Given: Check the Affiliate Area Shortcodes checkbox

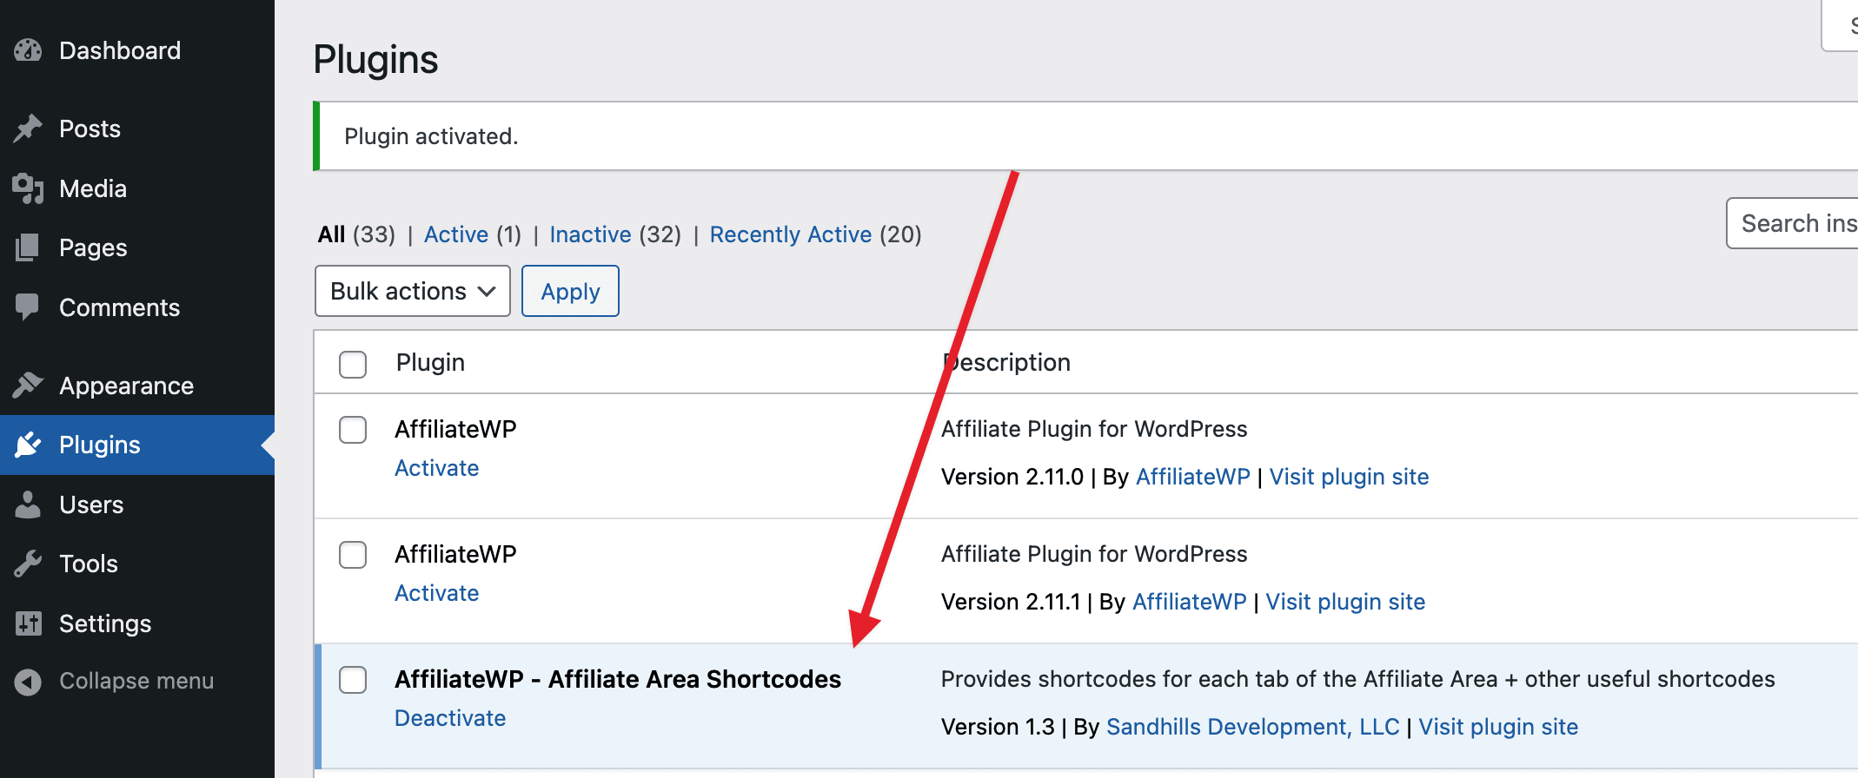Looking at the screenshot, I should [353, 680].
